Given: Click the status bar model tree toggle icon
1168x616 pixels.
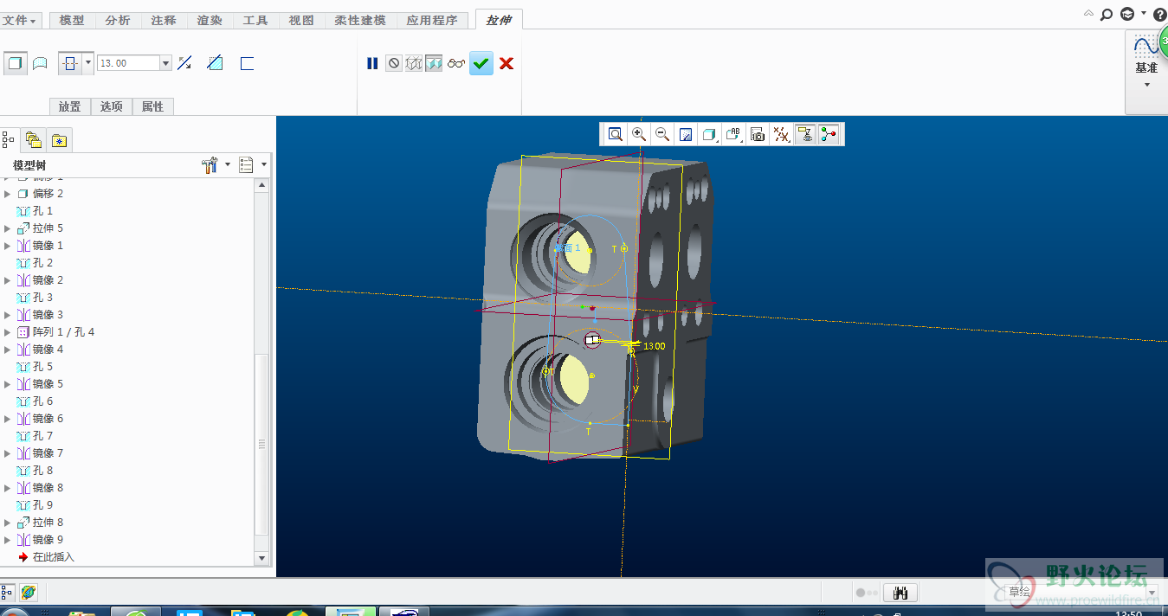Looking at the screenshot, I should point(8,593).
